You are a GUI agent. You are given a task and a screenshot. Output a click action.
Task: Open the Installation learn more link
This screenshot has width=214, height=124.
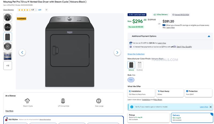pos(146,100)
